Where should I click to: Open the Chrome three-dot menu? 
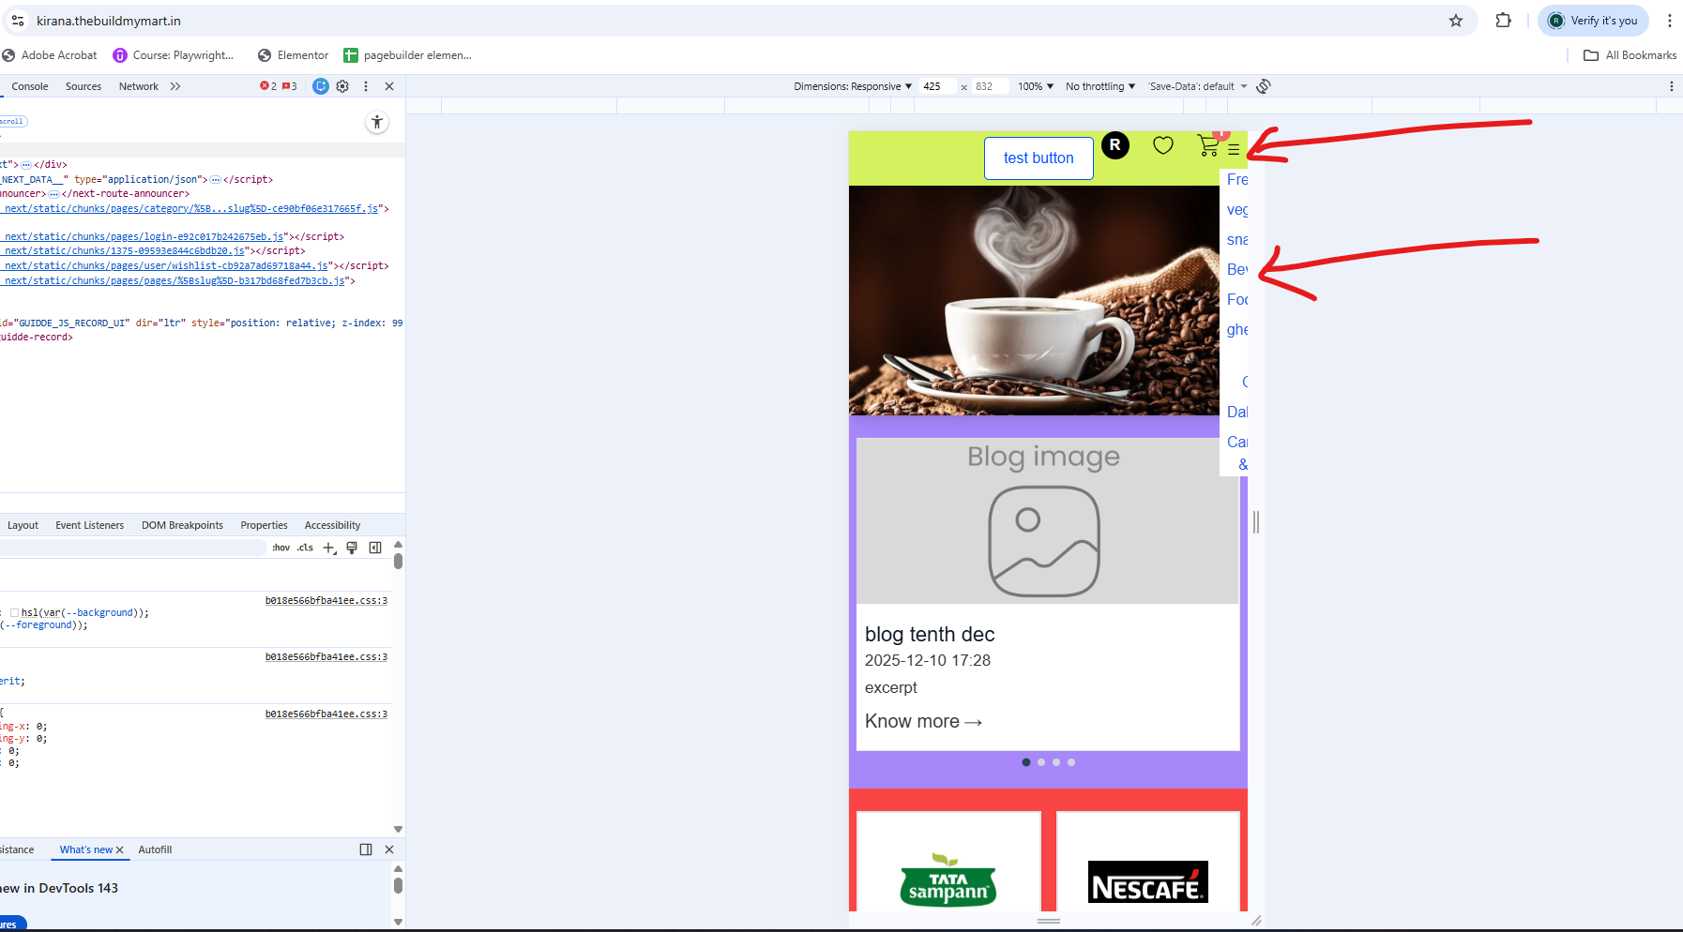pyautogui.click(x=1670, y=21)
